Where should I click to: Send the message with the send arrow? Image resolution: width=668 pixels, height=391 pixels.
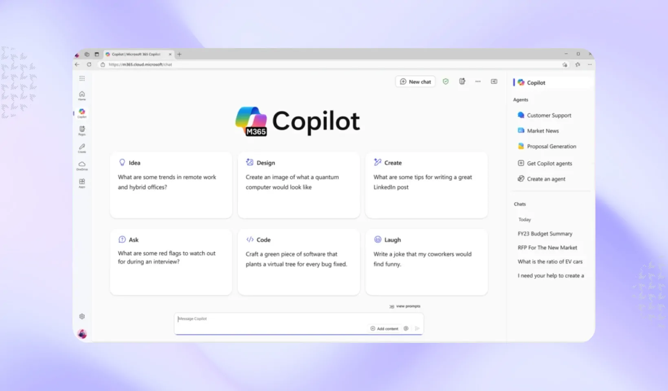pyautogui.click(x=417, y=328)
